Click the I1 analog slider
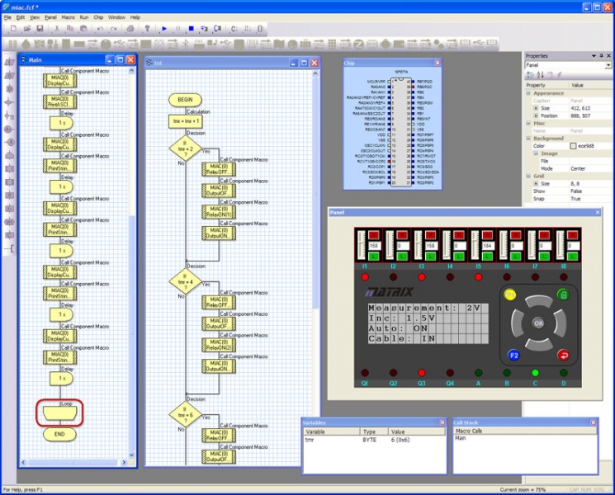615x495 pixels. tap(362, 245)
